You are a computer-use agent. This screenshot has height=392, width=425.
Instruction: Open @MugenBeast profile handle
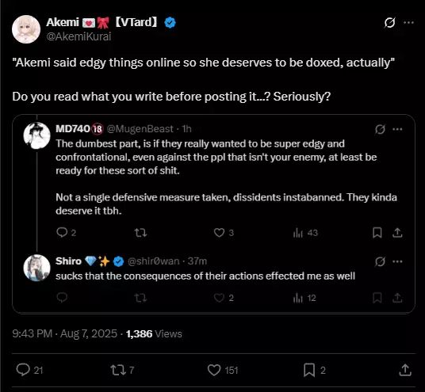coord(140,129)
